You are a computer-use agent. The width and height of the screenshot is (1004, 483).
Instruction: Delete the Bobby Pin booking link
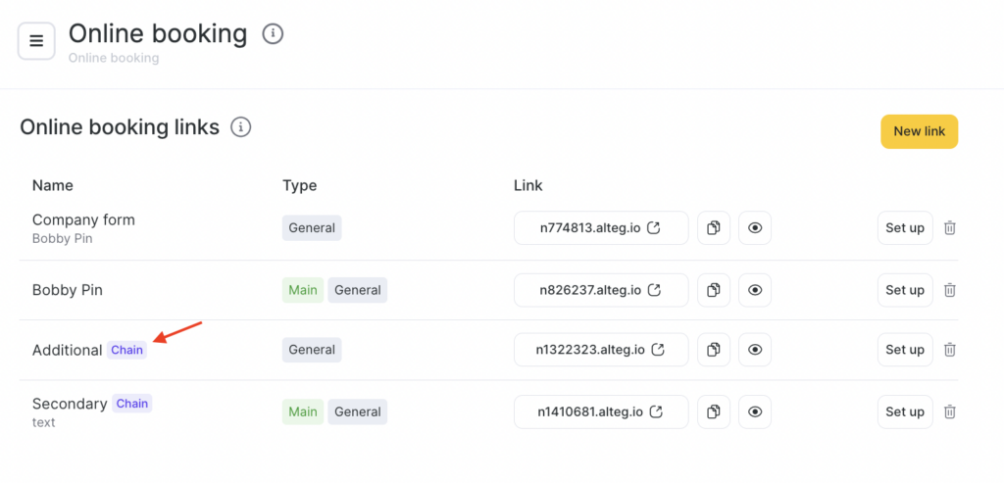[x=949, y=290]
